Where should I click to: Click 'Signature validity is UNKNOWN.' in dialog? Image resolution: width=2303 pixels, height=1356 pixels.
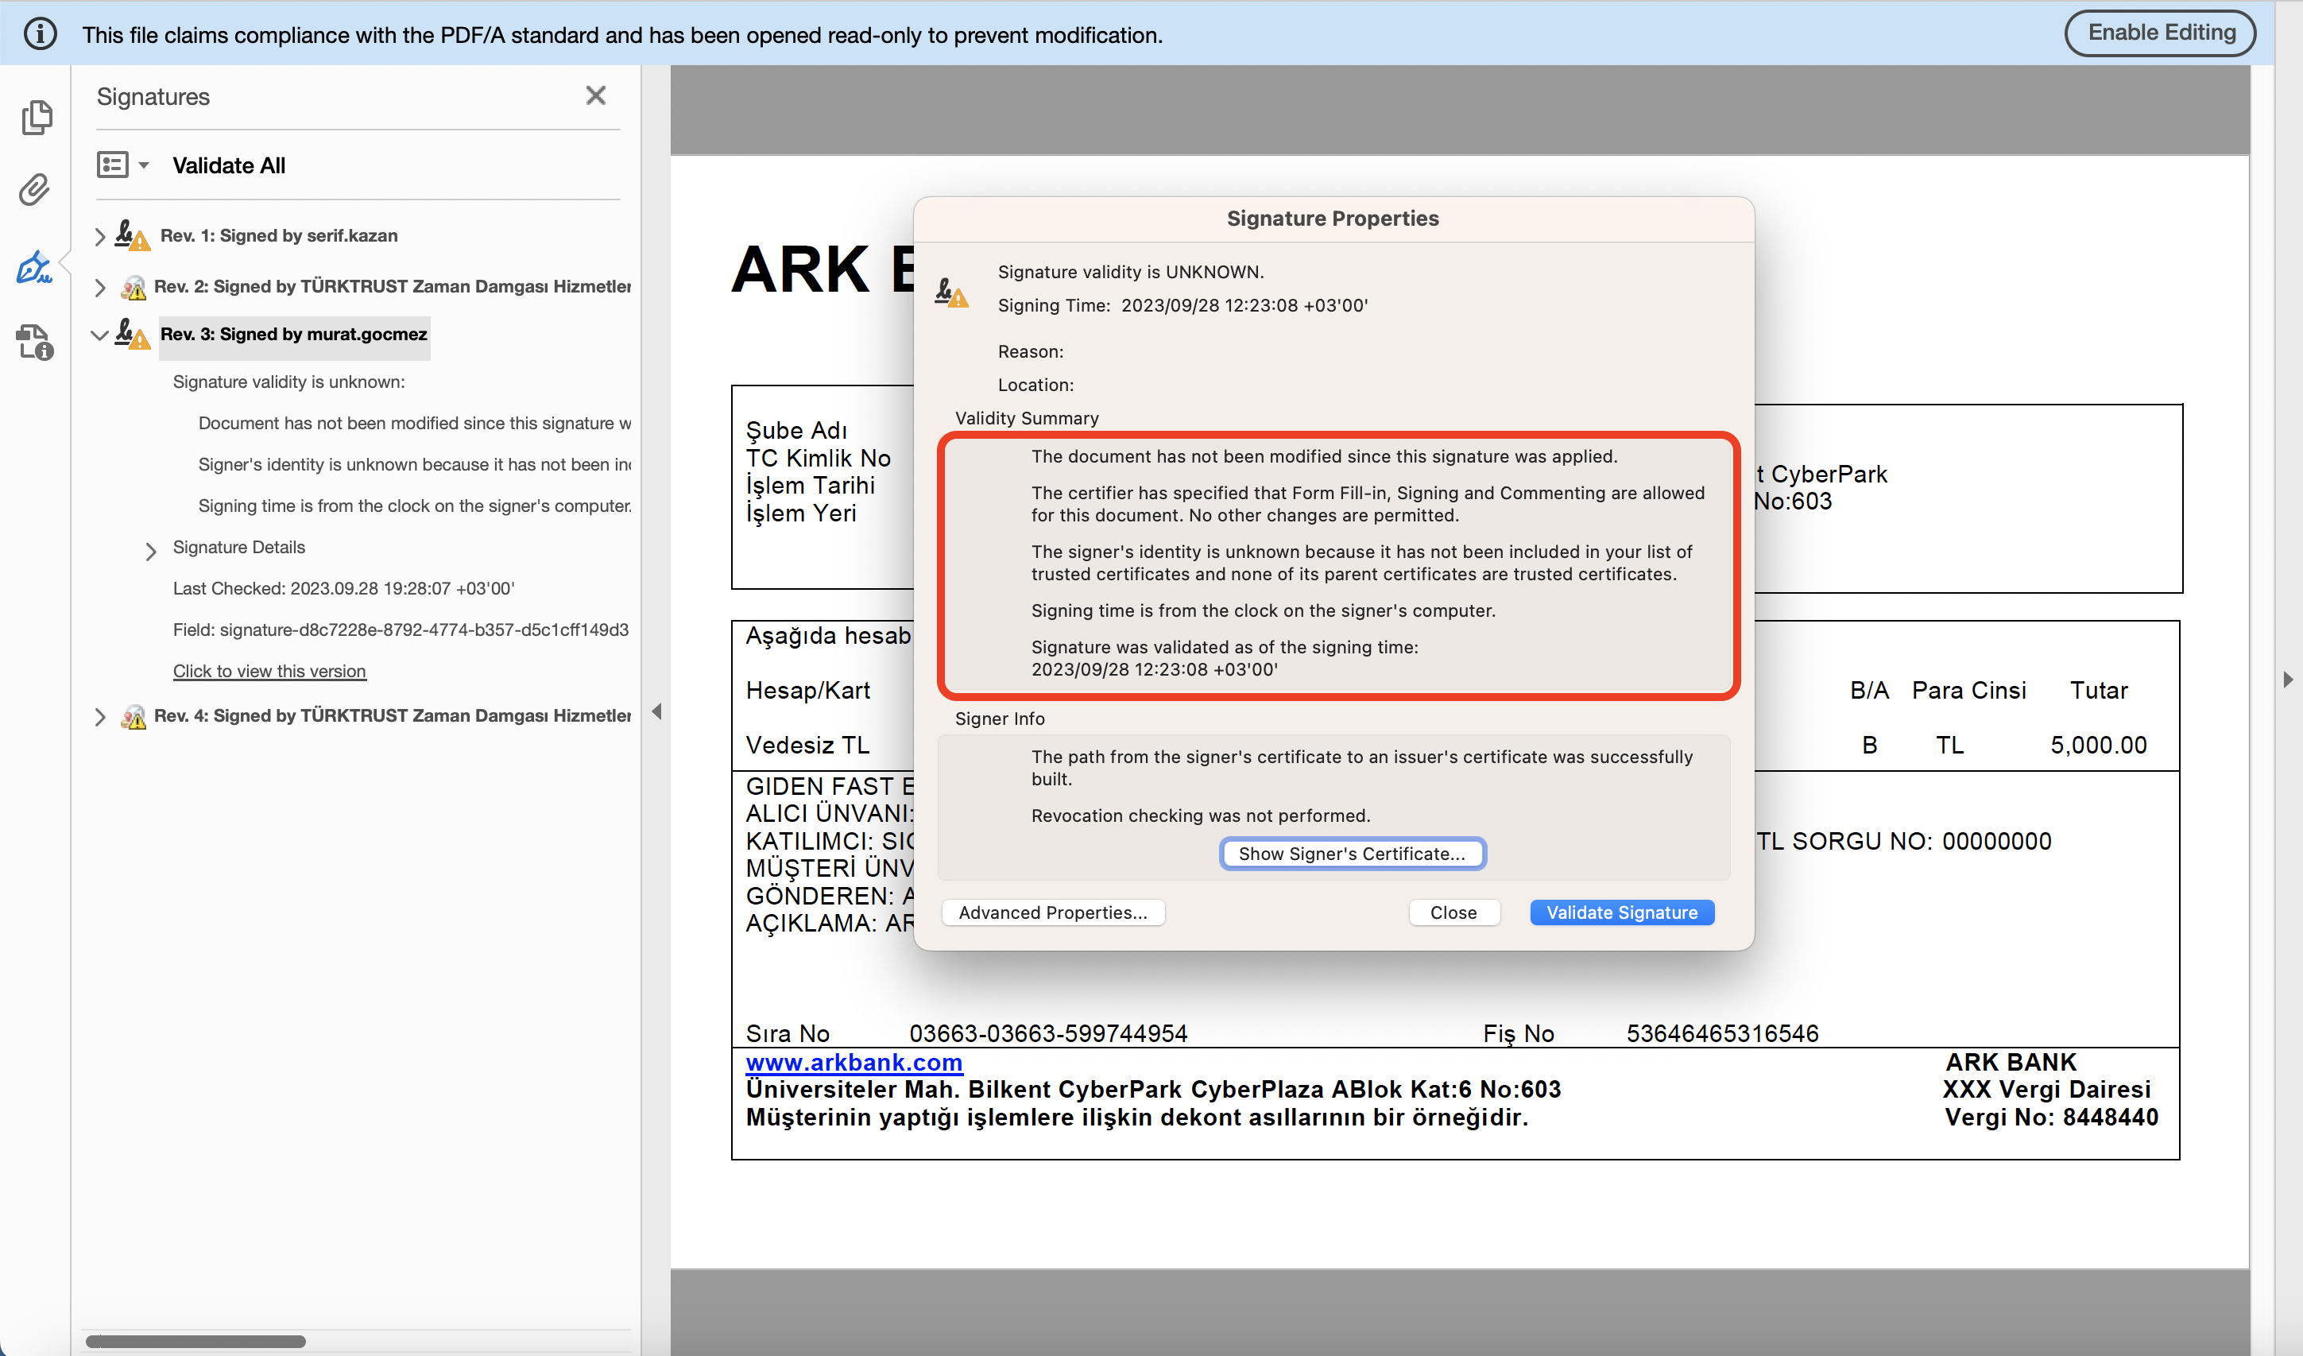pyautogui.click(x=1132, y=272)
